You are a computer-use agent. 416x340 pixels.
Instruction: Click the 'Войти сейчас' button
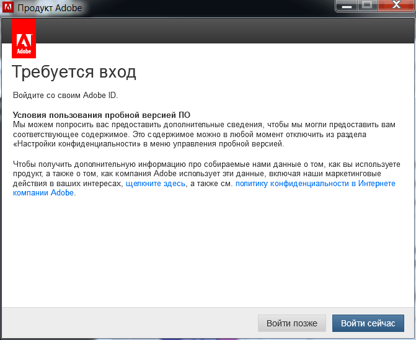click(368, 323)
